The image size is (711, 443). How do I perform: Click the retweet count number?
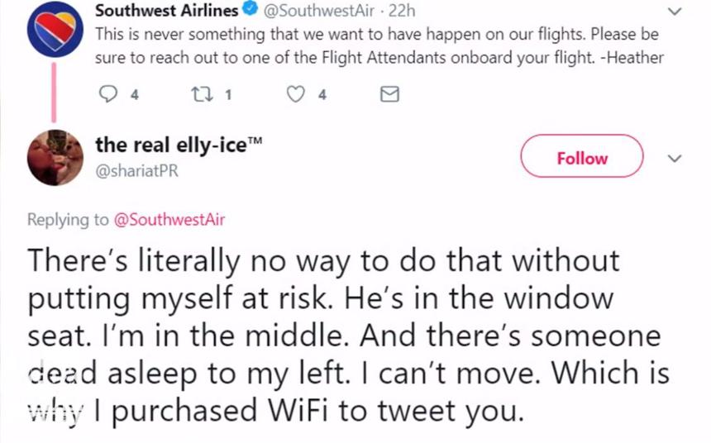click(x=228, y=94)
